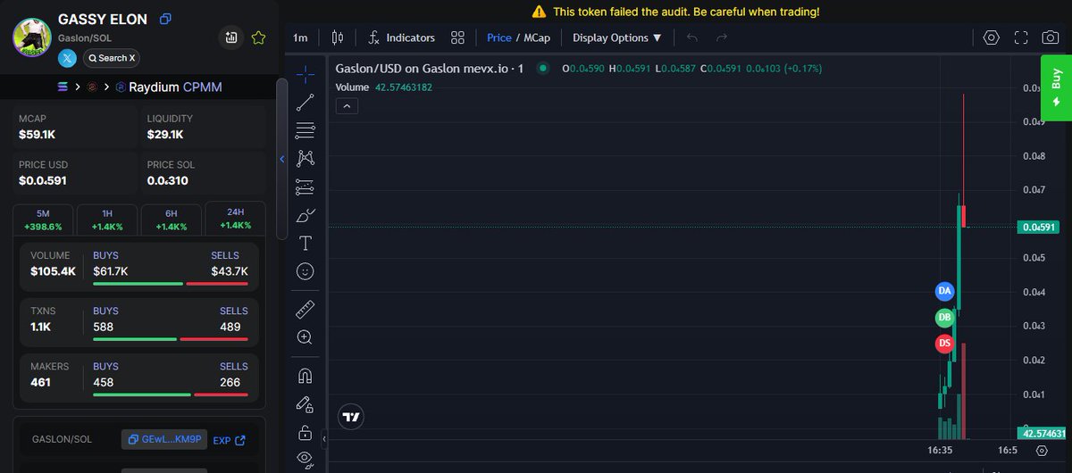Select the 1H stats period tab
Image resolution: width=1072 pixels, height=473 pixels.
(107, 220)
